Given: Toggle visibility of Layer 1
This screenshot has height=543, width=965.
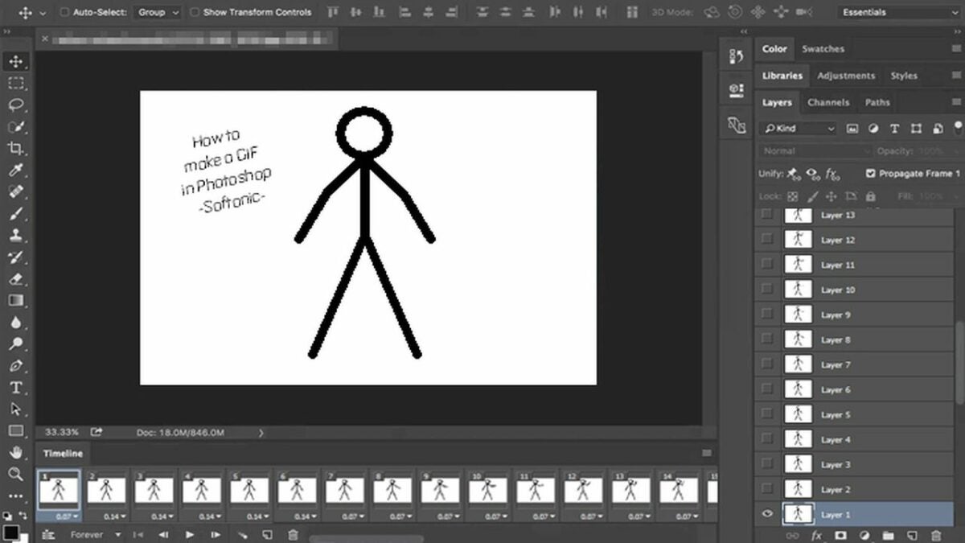Looking at the screenshot, I should 766,515.
